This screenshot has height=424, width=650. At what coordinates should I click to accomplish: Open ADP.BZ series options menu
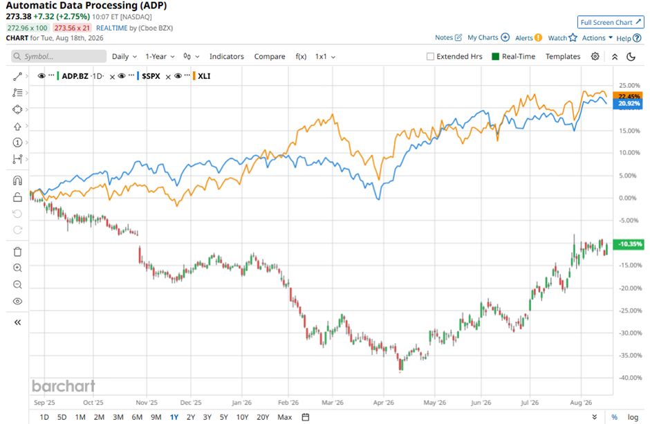pos(51,75)
